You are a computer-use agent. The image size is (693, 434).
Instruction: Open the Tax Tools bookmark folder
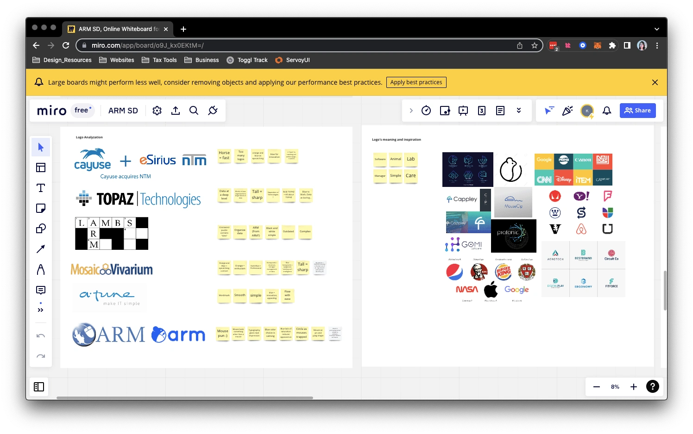[159, 60]
